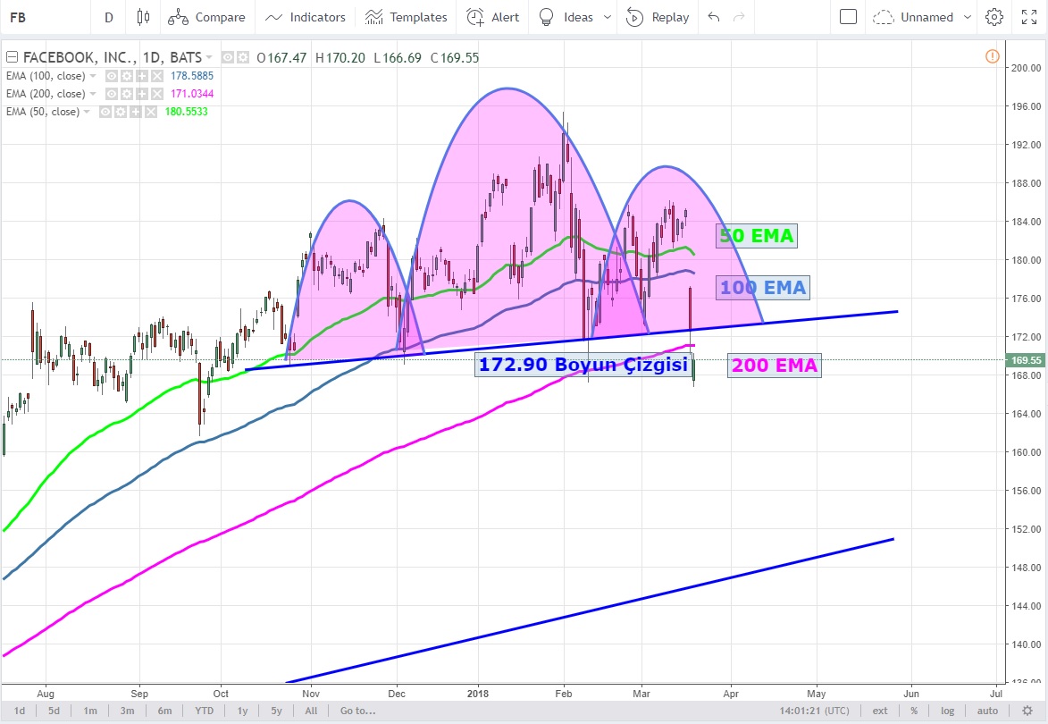Expand EMA (200, close) dropdown arrow
This screenshot has height=724, width=1048.
(x=93, y=94)
